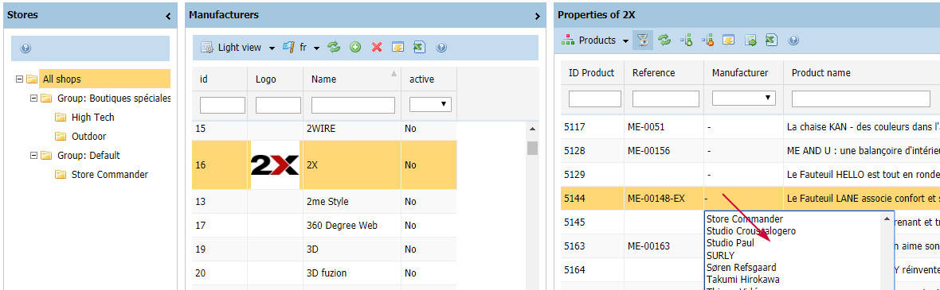Choose SURLY from the dropdown list
Screen dimensions: 940x290
721,255
